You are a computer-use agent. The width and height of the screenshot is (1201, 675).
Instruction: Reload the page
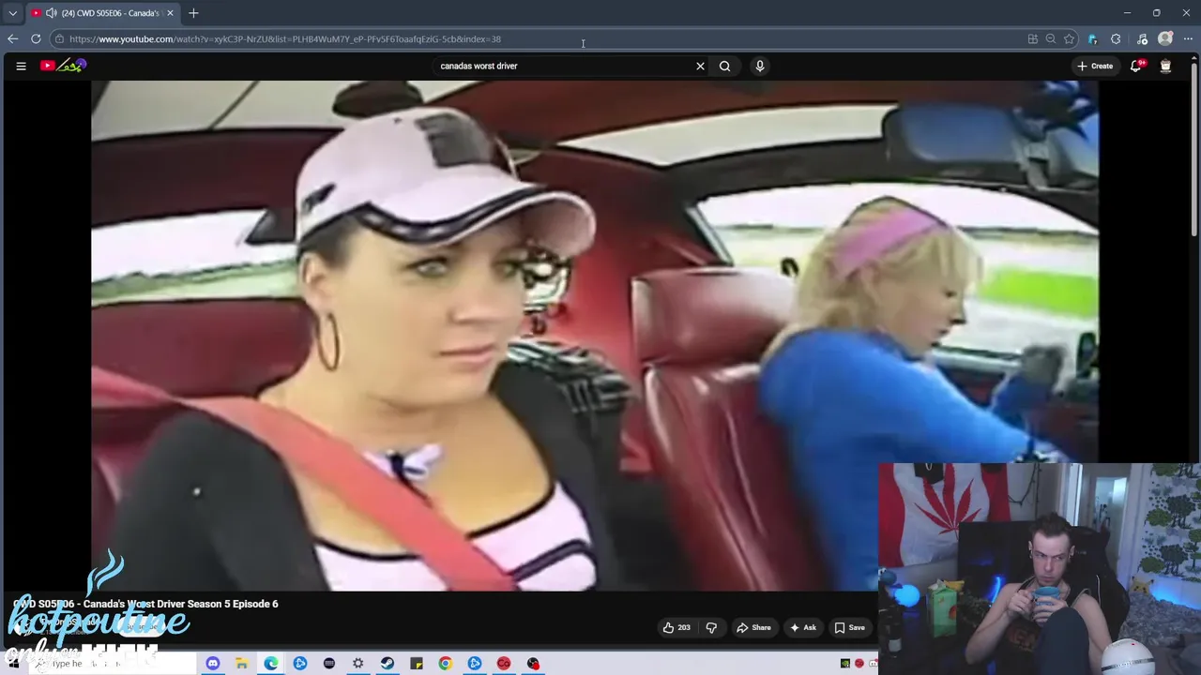pos(36,38)
